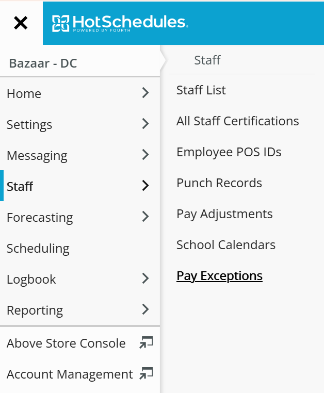Go to the Scheduling menu item
Screen dimensions: 324x393
pyautogui.click(x=80, y=248)
